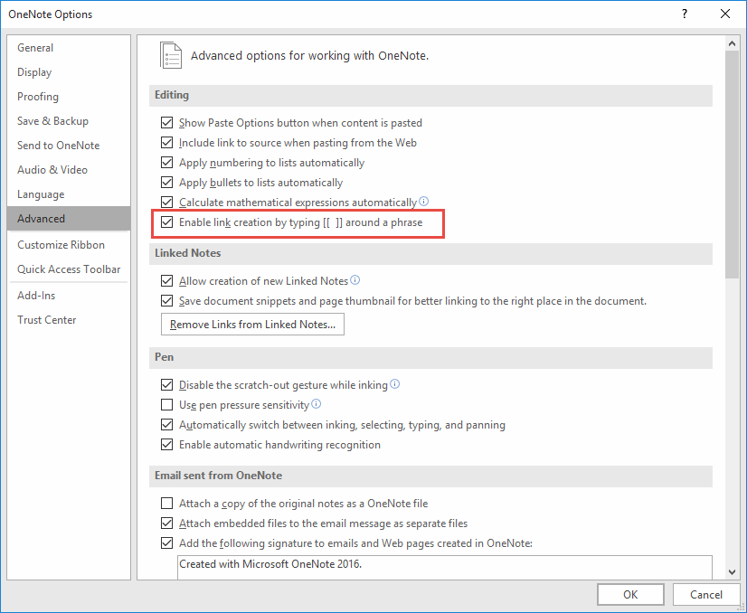Uncheck Save document snippets and page thumbnail
The image size is (747, 613).
pos(166,301)
